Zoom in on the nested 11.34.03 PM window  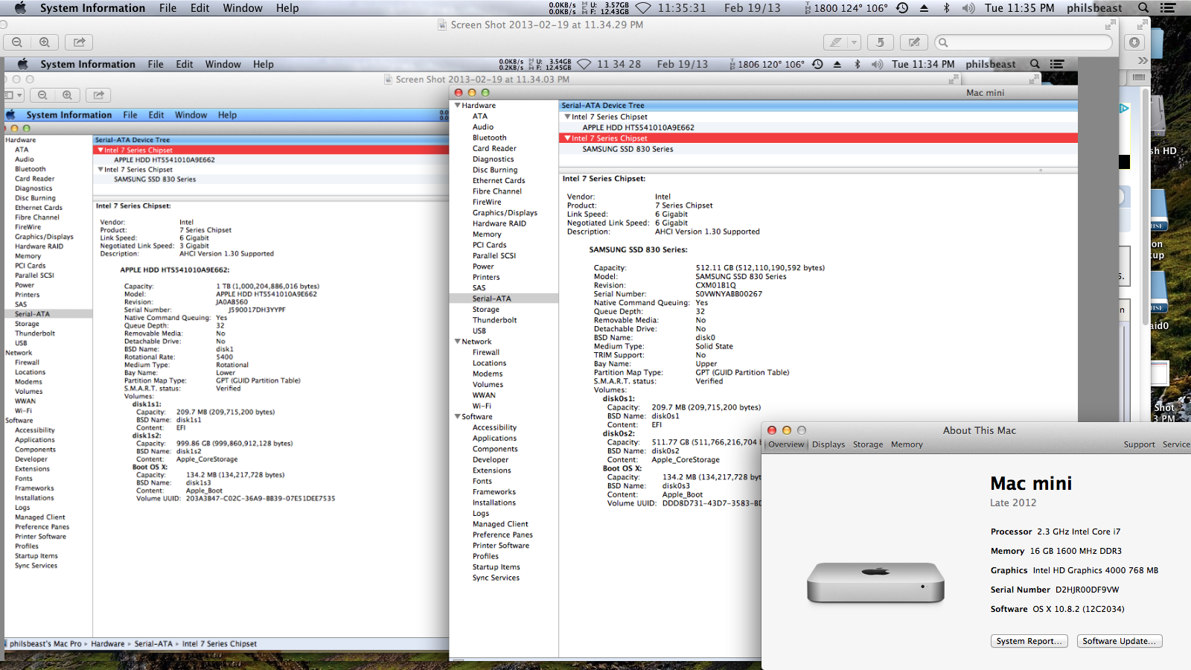point(67,95)
